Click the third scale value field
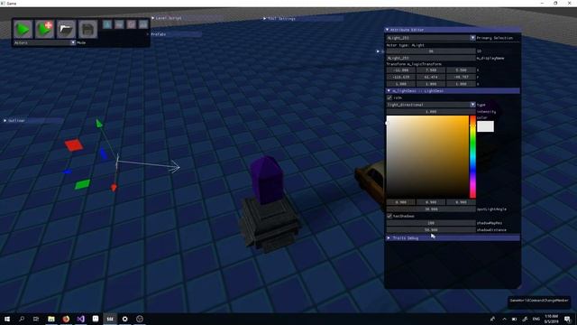 (x=461, y=84)
